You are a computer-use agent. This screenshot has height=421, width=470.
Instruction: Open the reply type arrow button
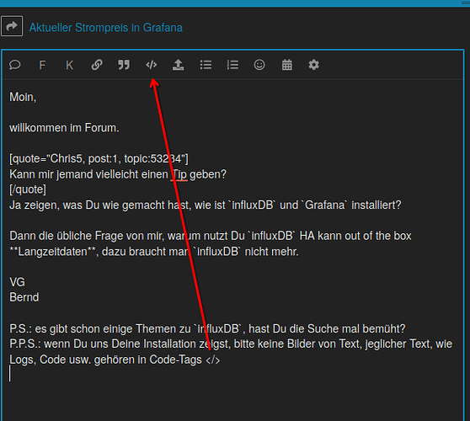(x=12, y=26)
